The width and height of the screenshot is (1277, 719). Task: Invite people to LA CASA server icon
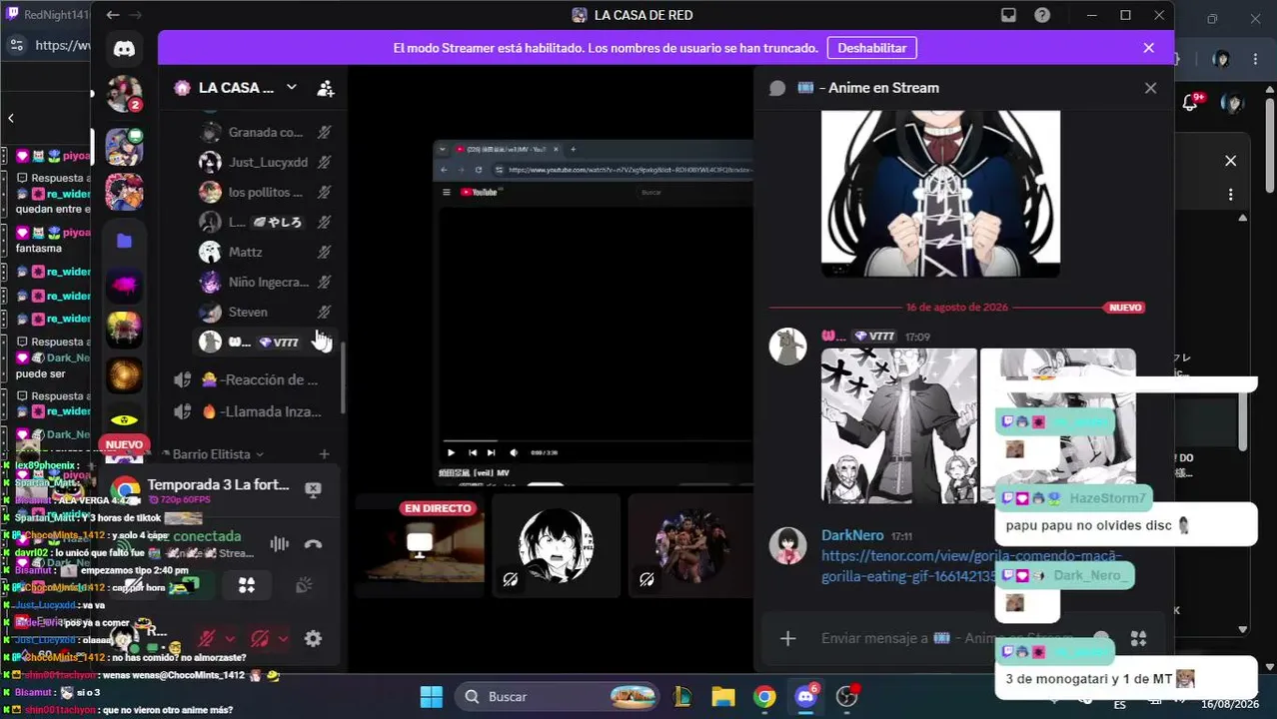tap(326, 88)
